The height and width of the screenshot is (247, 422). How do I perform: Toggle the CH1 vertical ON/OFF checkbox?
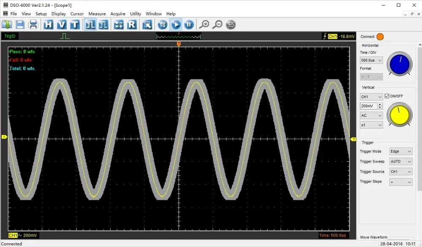[x=387, y=96]
